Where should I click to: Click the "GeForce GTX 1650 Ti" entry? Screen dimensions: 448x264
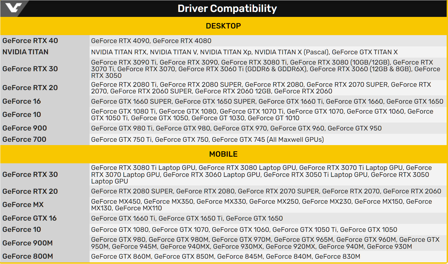(190, 218)
